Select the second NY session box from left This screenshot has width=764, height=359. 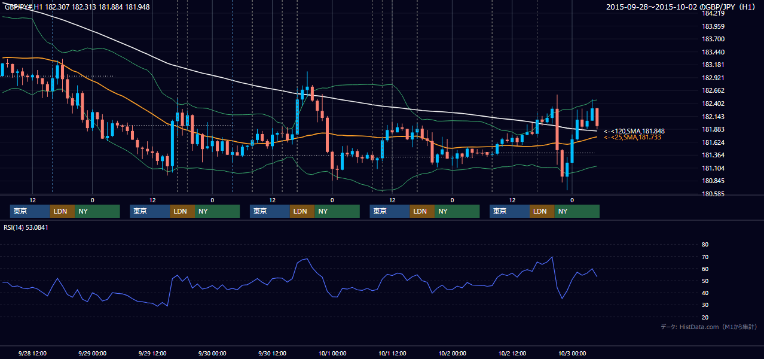217,211
